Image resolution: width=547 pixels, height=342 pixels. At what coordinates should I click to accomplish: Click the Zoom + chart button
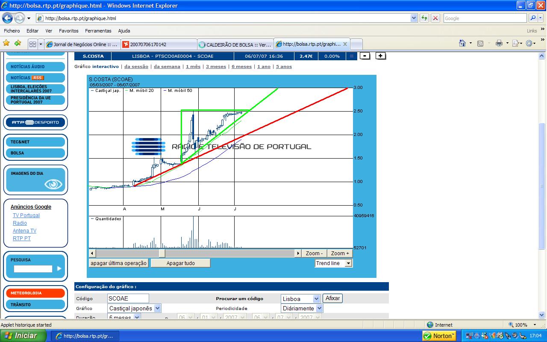click(x=340, y=254)
